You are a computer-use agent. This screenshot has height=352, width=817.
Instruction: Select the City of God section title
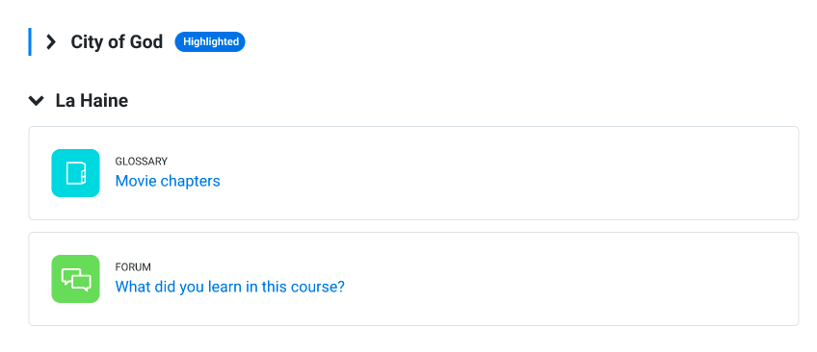coord(117,42)
